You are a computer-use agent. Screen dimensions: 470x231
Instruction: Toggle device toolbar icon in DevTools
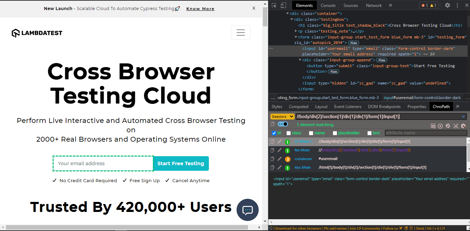(283, 5)
